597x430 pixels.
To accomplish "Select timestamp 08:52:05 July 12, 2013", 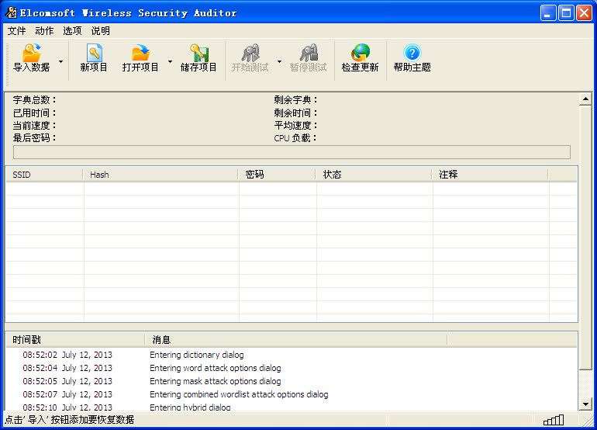I will pyautogui.click(x=67, y=381).
